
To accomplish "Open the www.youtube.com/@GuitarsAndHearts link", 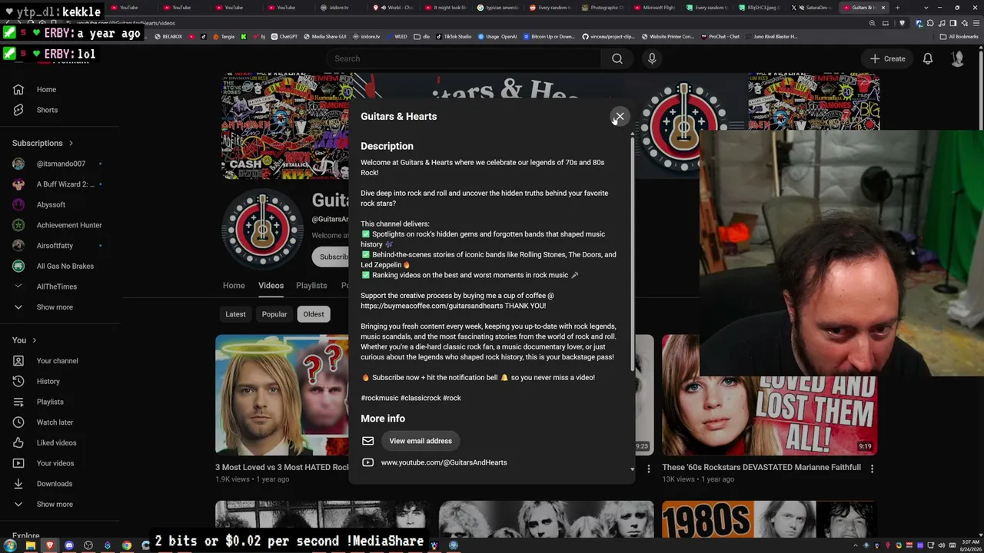I will click(444, 462).
